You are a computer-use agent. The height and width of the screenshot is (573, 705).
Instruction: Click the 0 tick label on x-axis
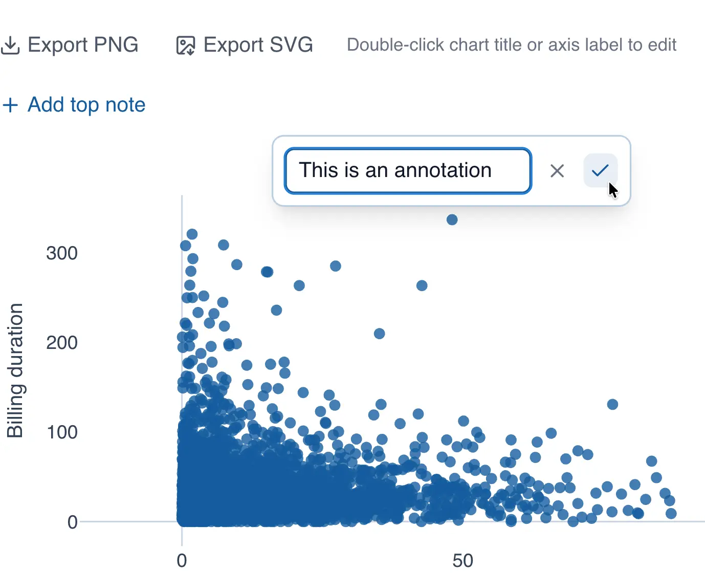(x=182, y=561)
